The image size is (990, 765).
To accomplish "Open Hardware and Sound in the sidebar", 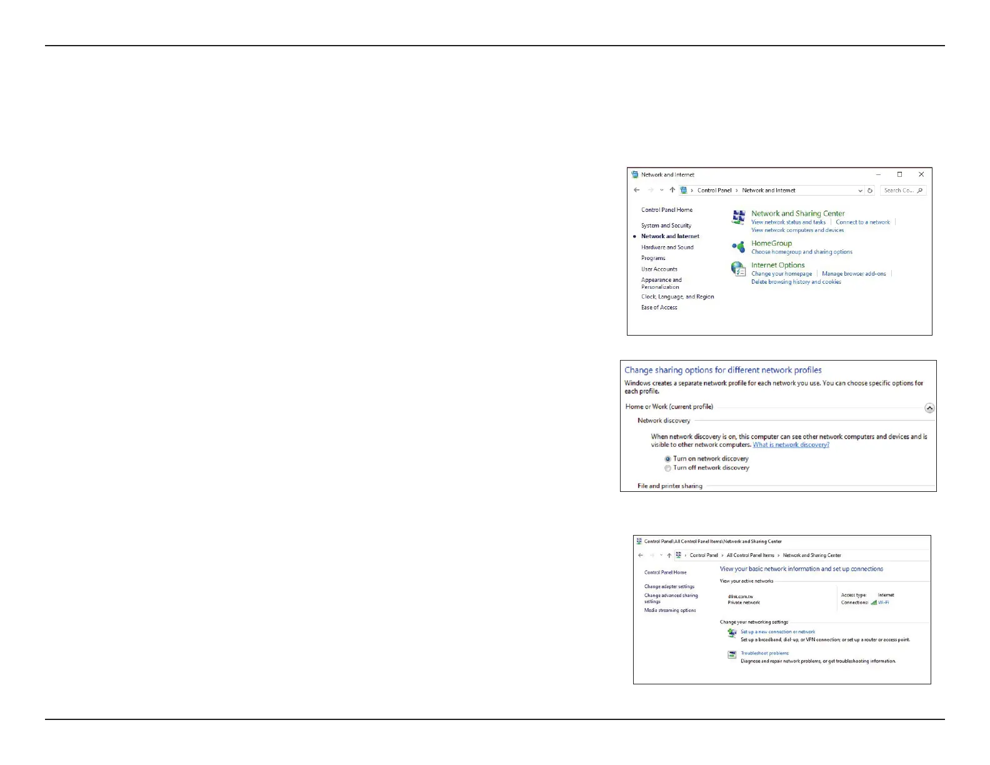I will pos(667,247).
